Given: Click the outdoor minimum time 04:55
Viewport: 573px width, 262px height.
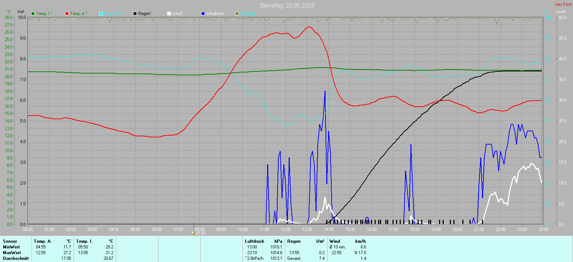Looking at the screenshot, I should 41,247.
